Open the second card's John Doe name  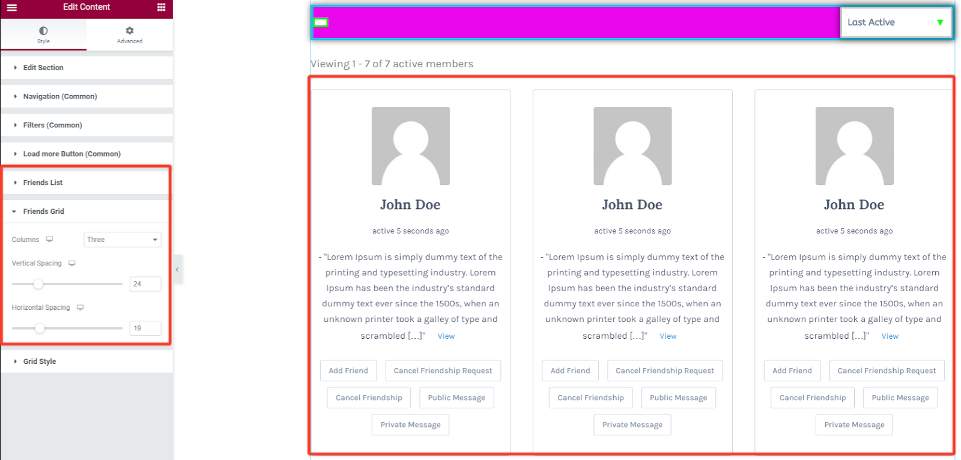pos(632,205)
